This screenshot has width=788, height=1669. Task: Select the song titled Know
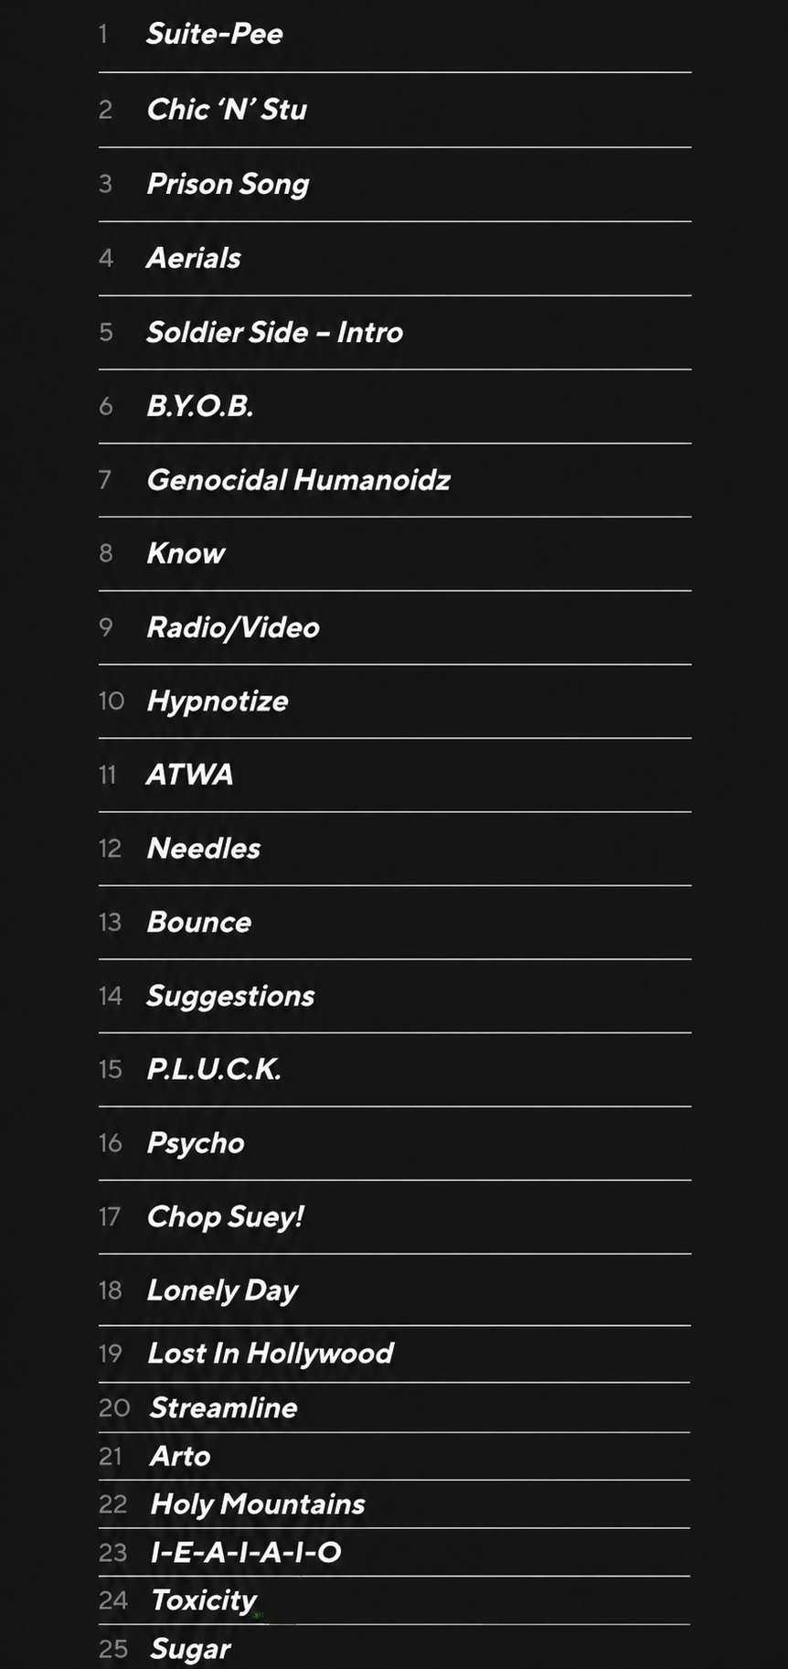(394, 553)
